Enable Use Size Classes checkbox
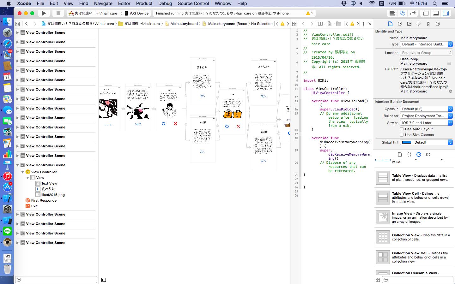 coord(402,135)
